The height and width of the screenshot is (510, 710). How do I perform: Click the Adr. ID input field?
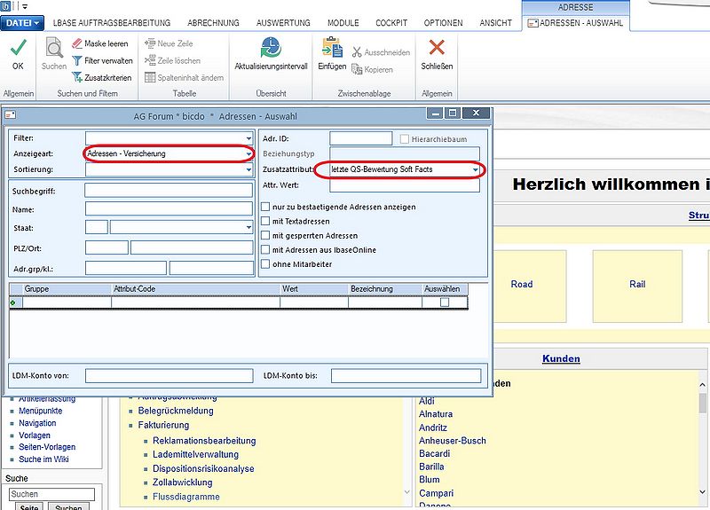pos(361,138)
